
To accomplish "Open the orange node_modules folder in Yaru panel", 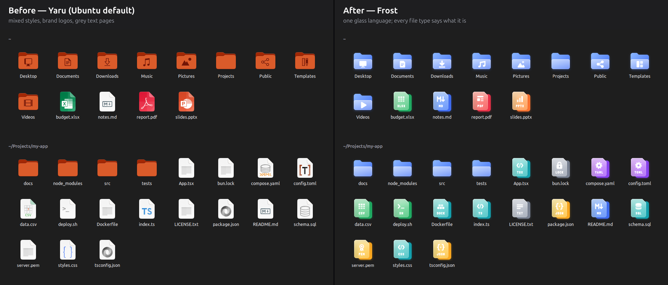I will coord(68,168).
